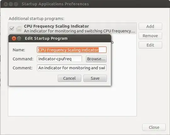The width and height of the screenshot is (170, 135).
Task: Click the Edit button beside the list
Action: (x=150, y=45)
